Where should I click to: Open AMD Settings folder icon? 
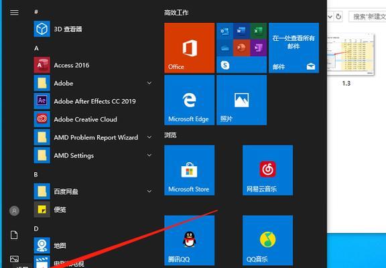pyautogui.click(x=42, y=155)
